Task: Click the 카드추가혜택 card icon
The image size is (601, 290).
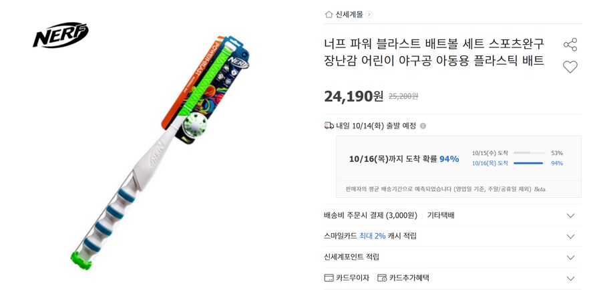Action: click(x=382, y=278)
